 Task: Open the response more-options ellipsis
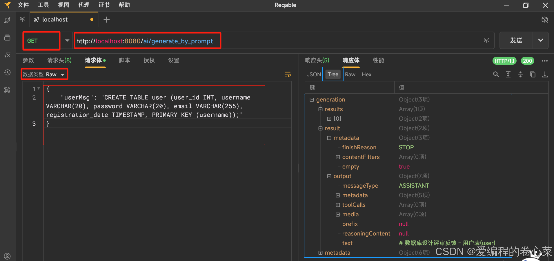point(544,61)
